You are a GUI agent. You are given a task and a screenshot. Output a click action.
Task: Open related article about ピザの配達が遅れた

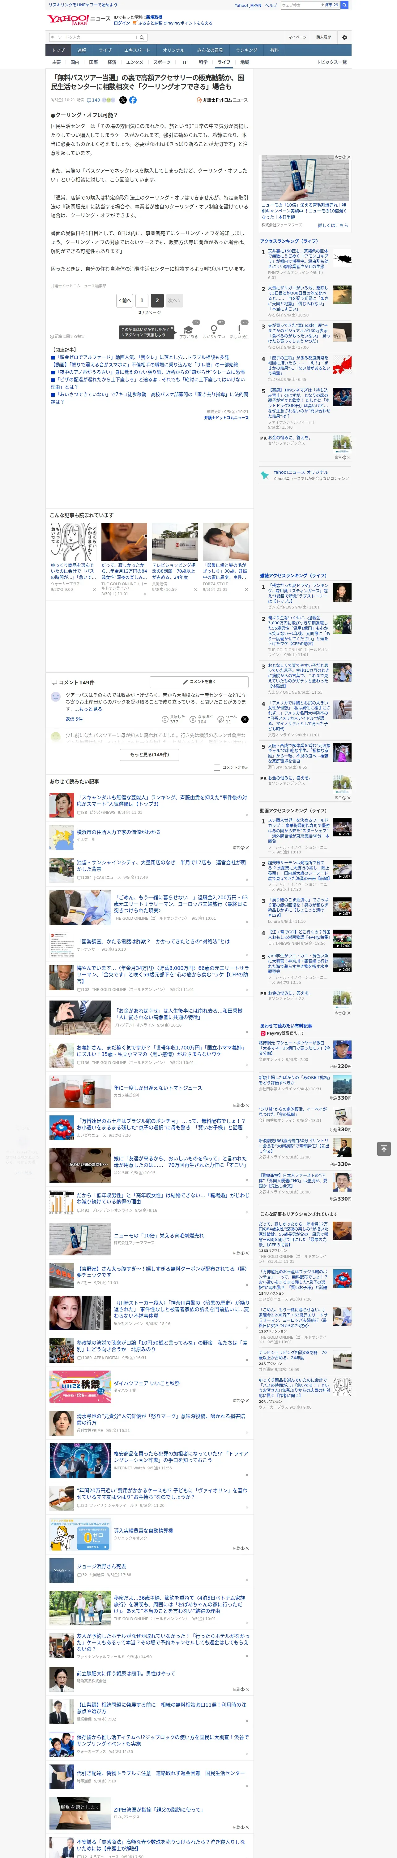(x=148, y=383)
